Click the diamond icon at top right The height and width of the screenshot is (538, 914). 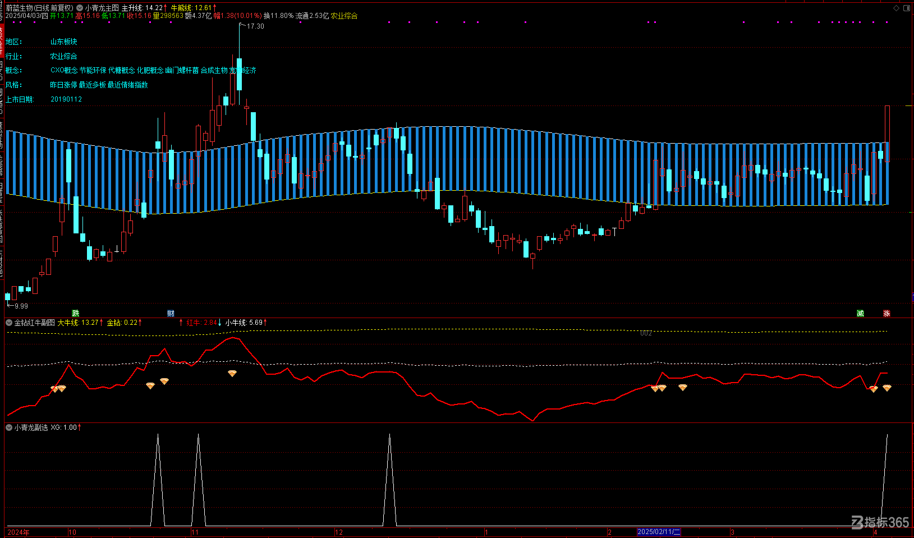click(896, 8)
